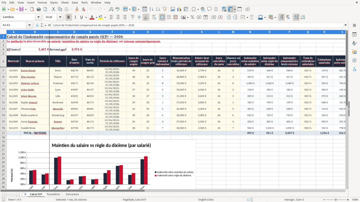The image size is (360, 202).
Task: Click the formula input line
Action: pyautogui.click(x=197, y=25)
